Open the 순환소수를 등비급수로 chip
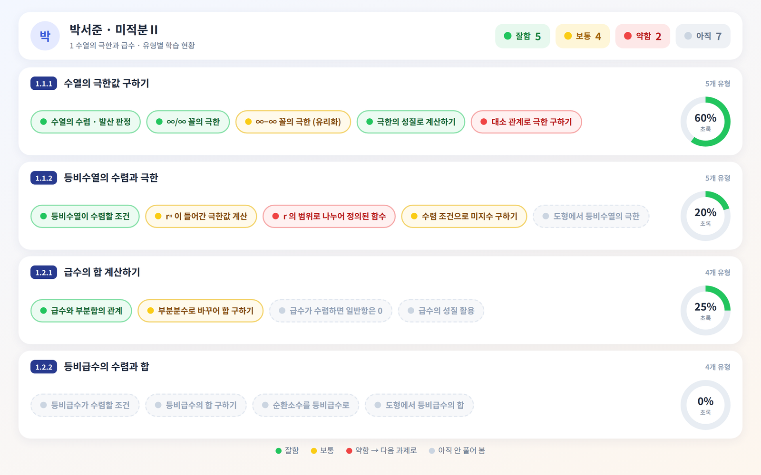 tap(306, 405)
